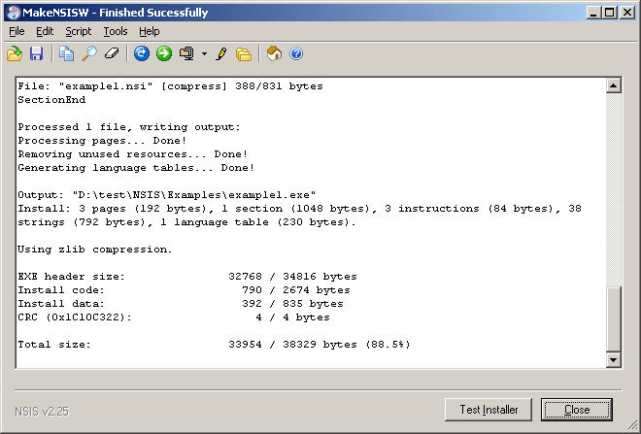
Task: Click the File: "example1.nsi" log line
Action: 171,86
